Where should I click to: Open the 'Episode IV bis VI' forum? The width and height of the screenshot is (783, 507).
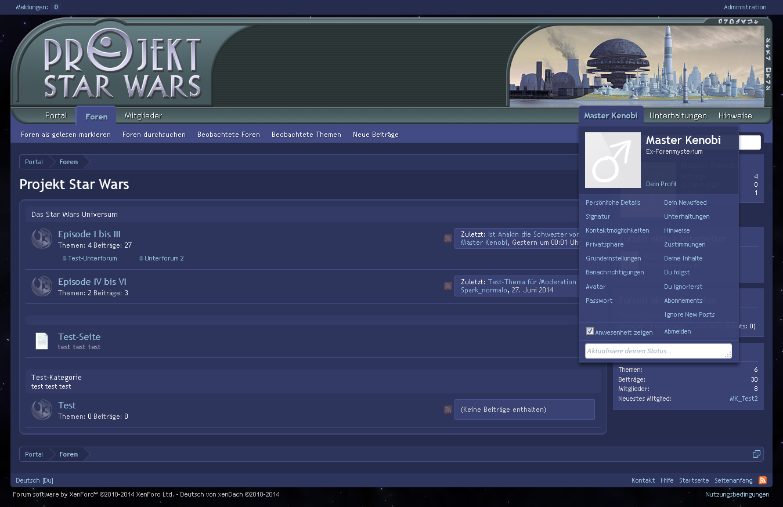(92, 282)
